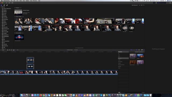This screenshot has height=97, width=172.
Task: Click Wi-Fi status icon in menu bar
Action: [144, 1]
